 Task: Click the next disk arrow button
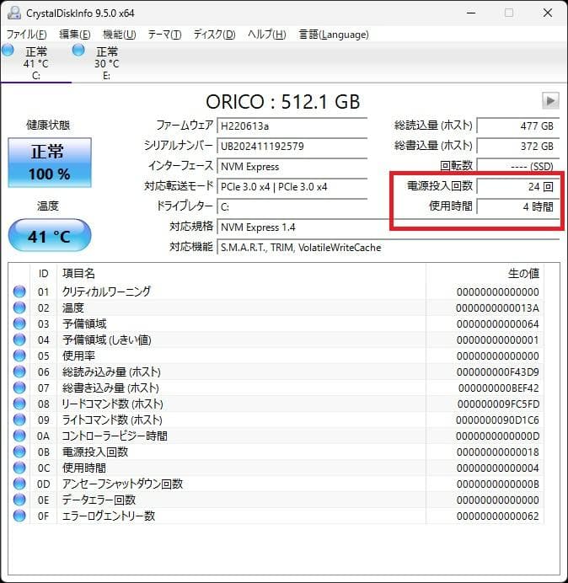point(550,101)
